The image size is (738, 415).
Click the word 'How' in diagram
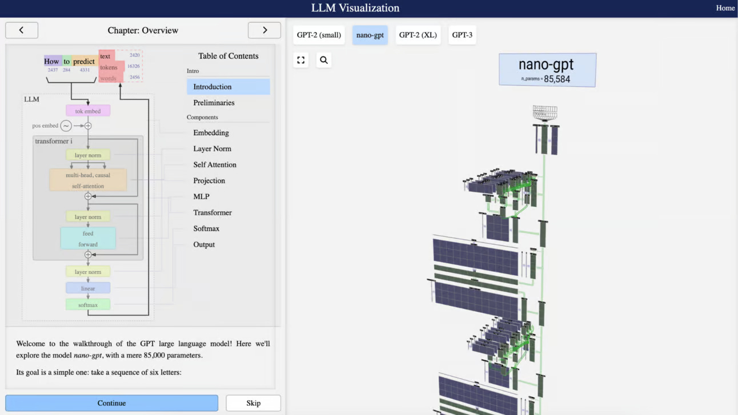click(x=52, y=61)
